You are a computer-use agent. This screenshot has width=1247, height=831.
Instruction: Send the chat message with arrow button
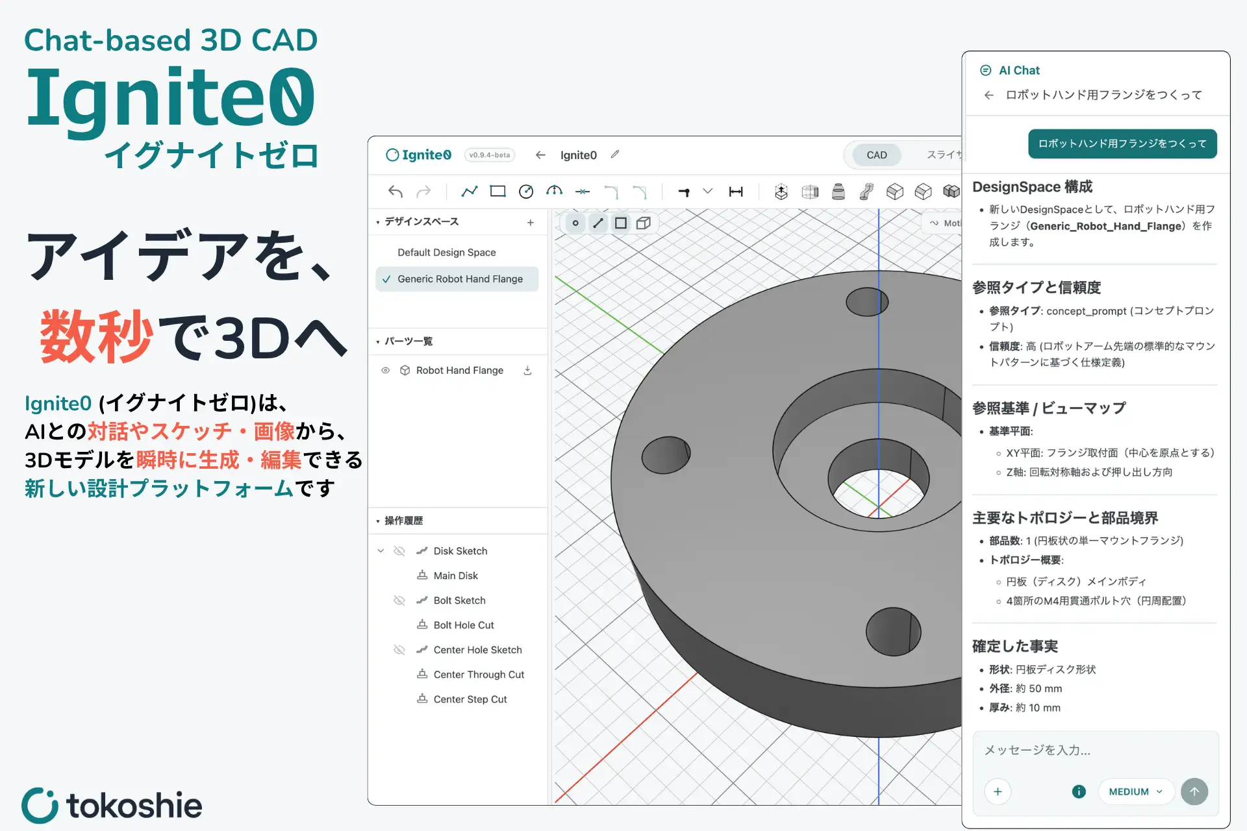pos(1194,791)
